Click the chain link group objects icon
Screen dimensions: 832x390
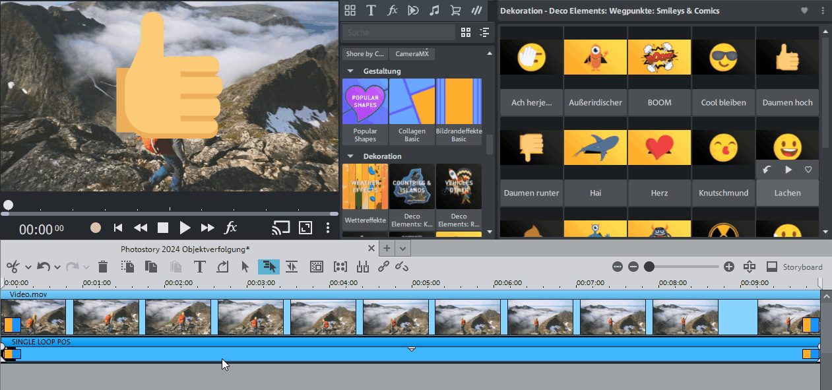[383, 267]
